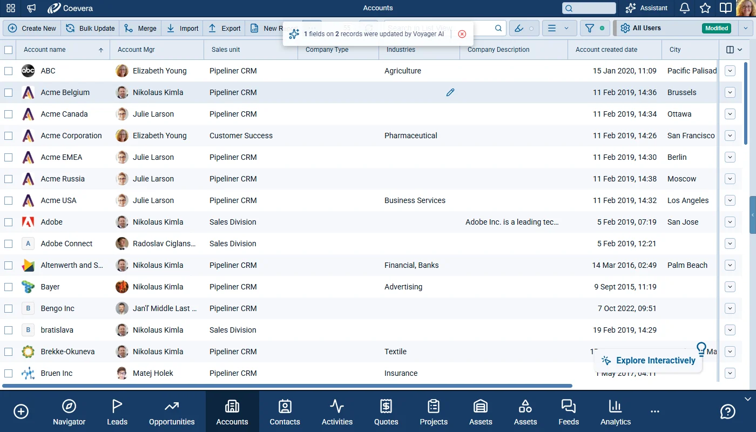This screenshot has height=432, width=756.
Task: Check the ABC account row
Action: pos(8,71)
